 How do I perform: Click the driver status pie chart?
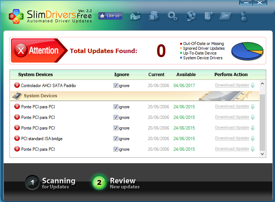pos(247,50)
